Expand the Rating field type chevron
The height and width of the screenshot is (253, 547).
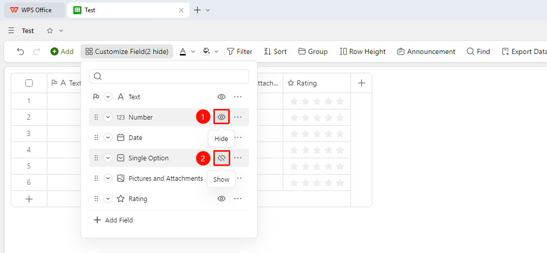coord(108,199)
